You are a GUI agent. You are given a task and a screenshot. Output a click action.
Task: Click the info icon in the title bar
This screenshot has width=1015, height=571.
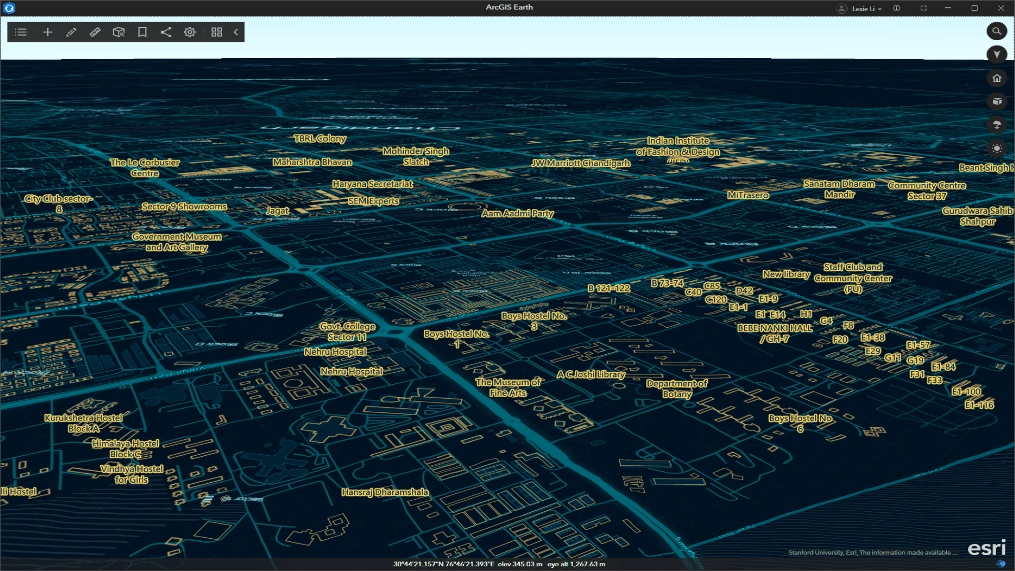click(x=896, y=8)
